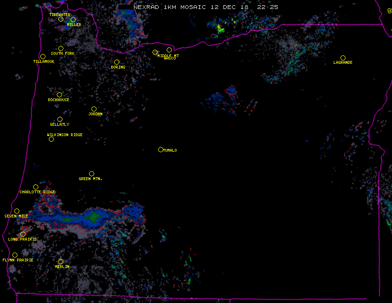Click the Tidewater station circle marker
The height and width of the screenshot is (303, 392).
click(61, 19)
